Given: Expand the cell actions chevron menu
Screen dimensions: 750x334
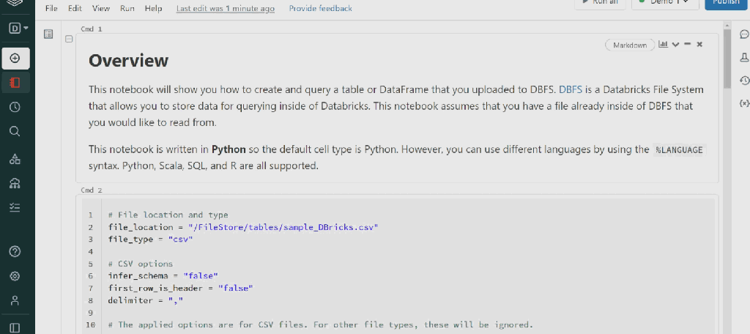Looking at the screenshot, I should click(675, 45).
